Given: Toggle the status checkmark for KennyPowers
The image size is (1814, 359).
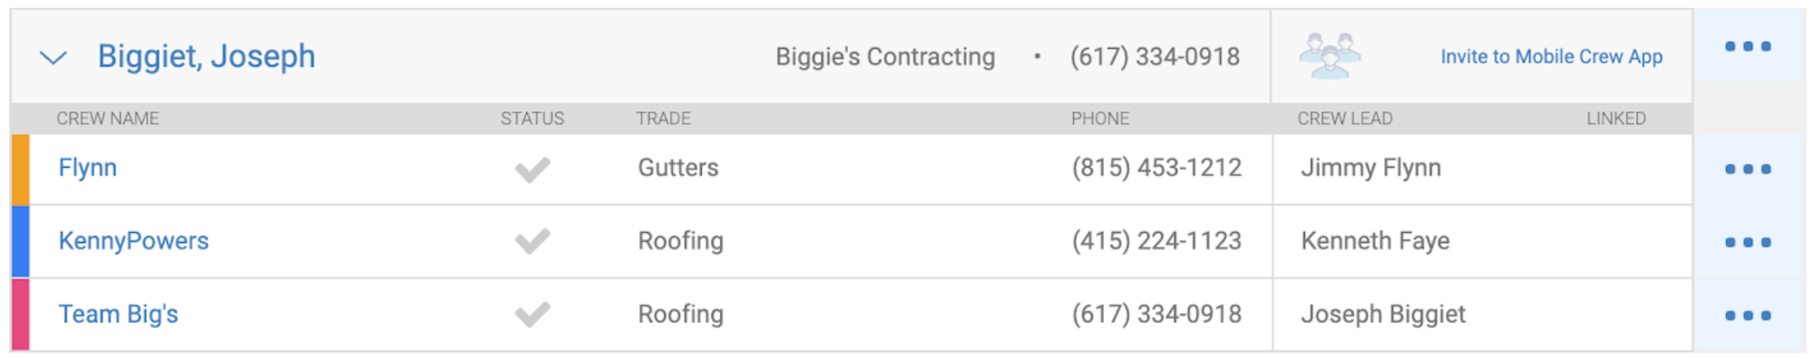Looking at the screenshot, I should point(532,242).
